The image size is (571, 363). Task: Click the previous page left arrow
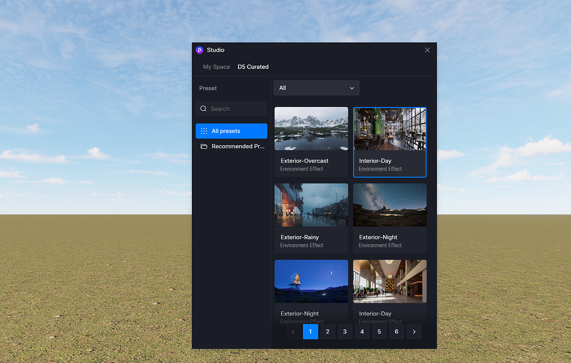click(293, 332)
